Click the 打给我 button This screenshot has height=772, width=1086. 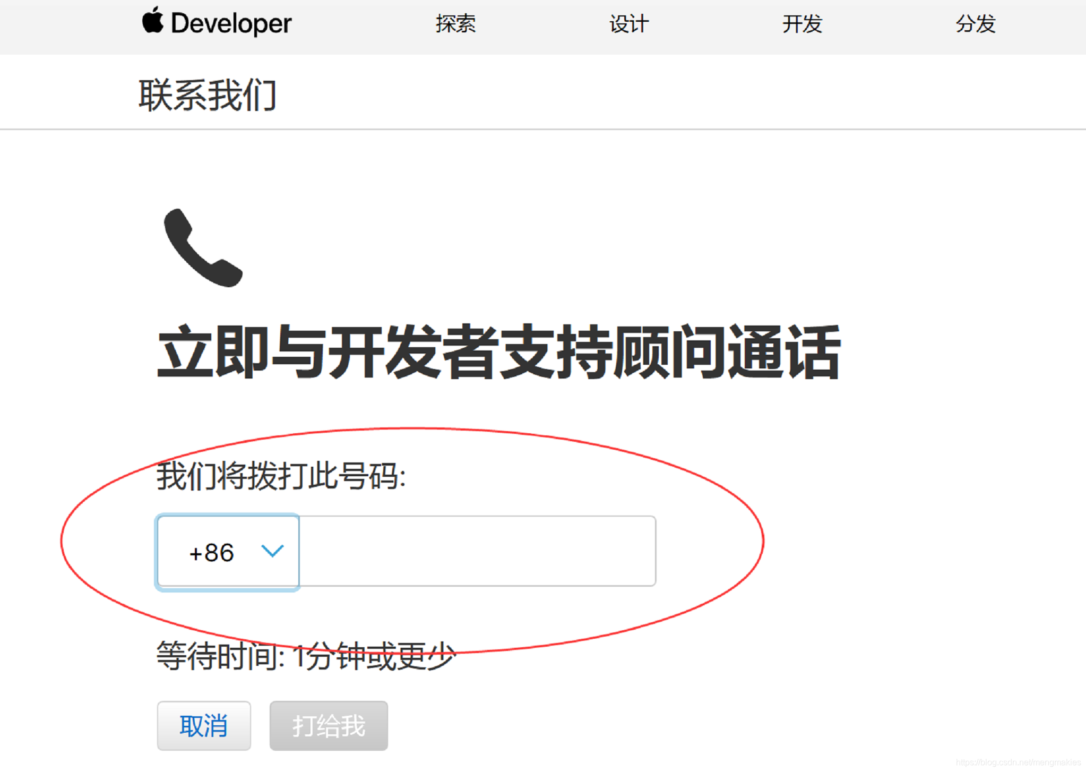[329, 726]
